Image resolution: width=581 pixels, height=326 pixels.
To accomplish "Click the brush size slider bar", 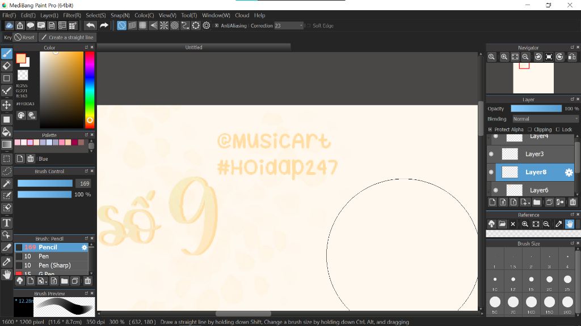I will [45, 184].
